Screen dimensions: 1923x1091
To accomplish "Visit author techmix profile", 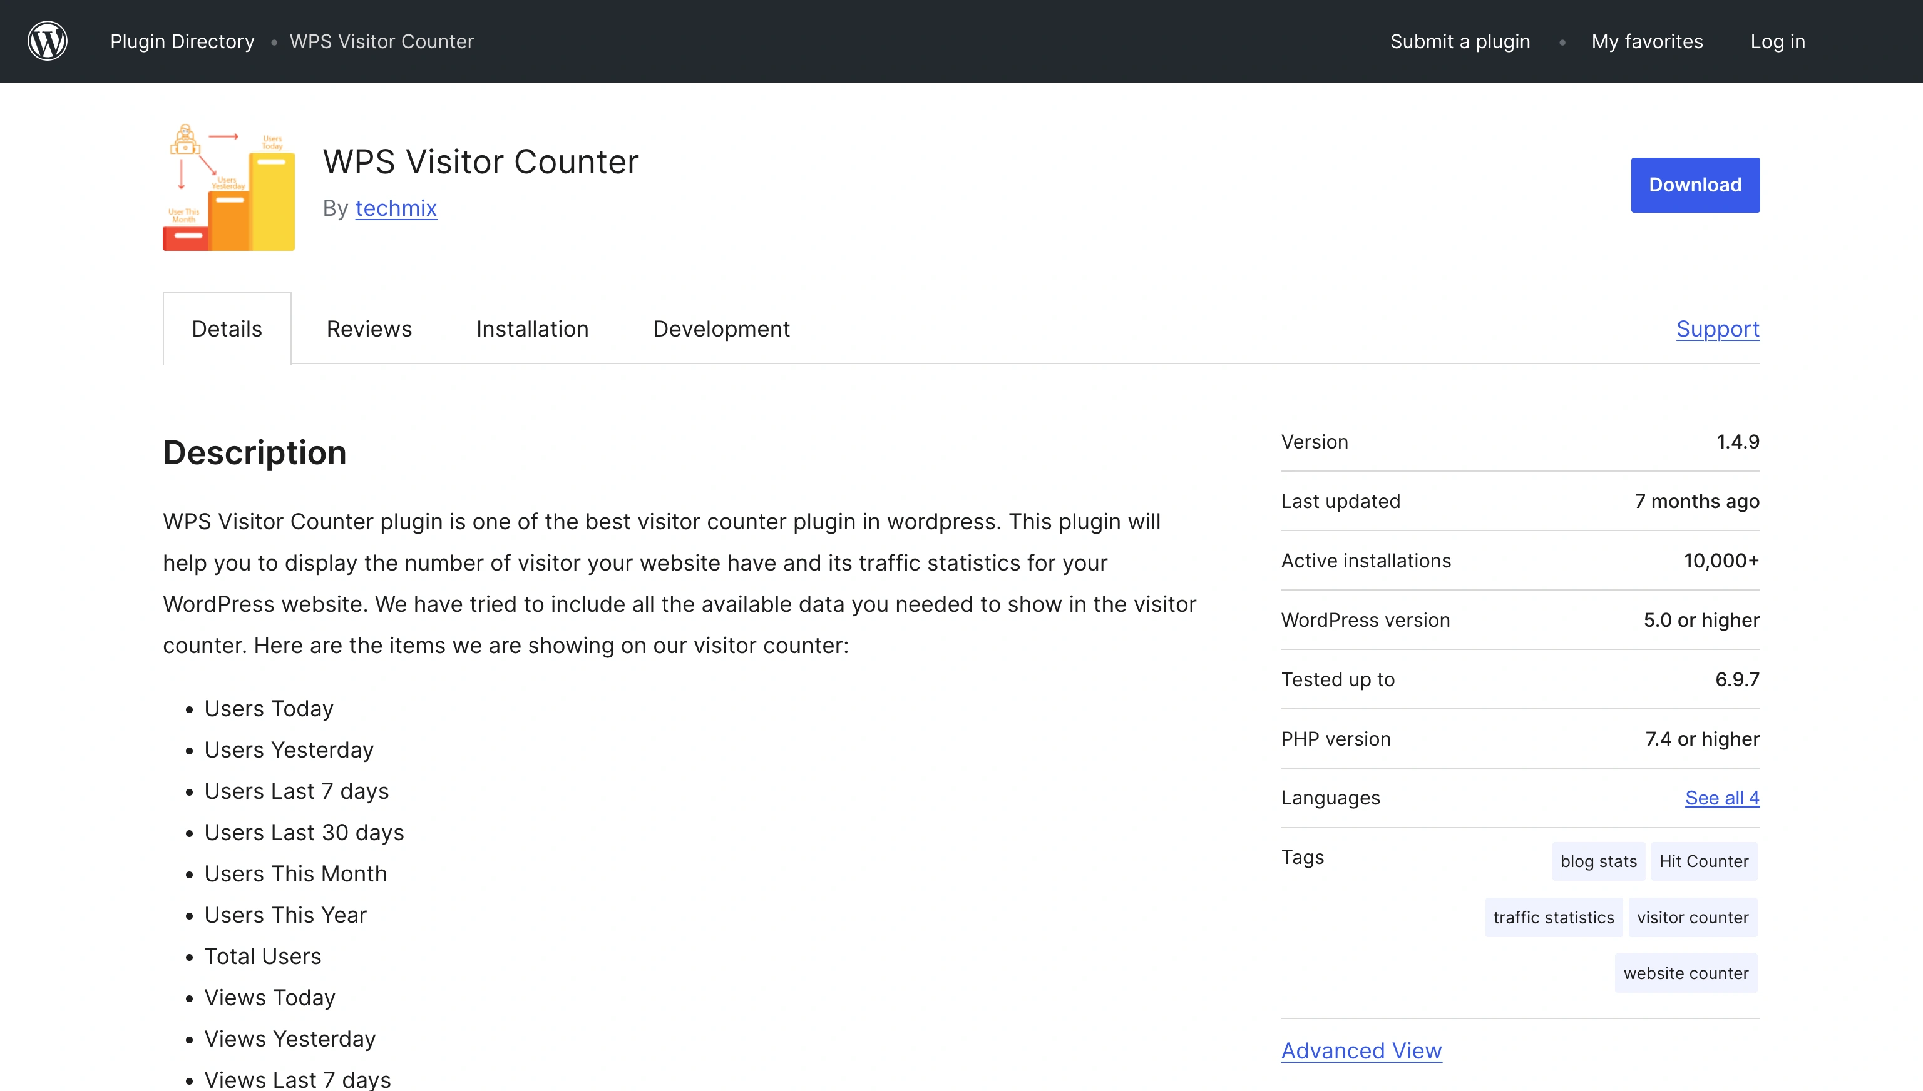I will tap(396, 208).
